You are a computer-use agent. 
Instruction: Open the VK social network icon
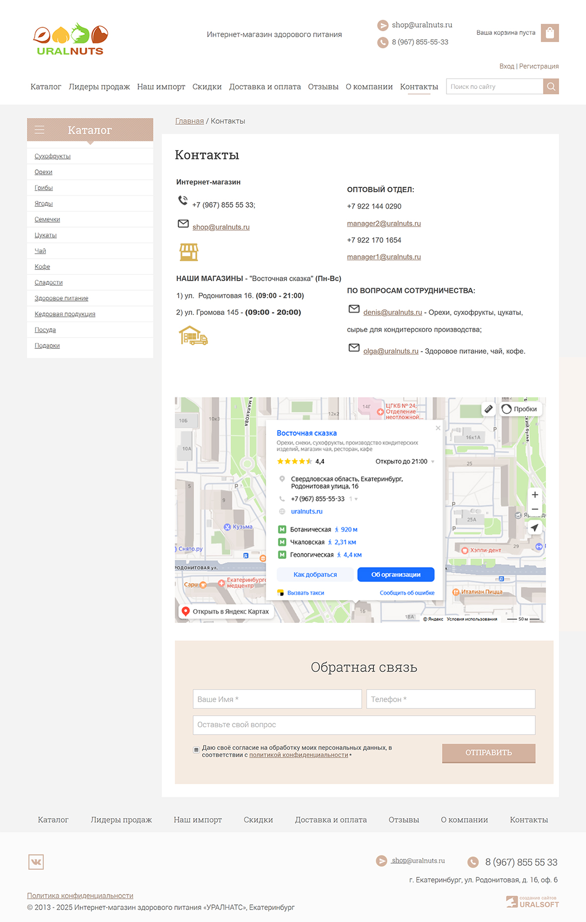click(x=36, y=862)
